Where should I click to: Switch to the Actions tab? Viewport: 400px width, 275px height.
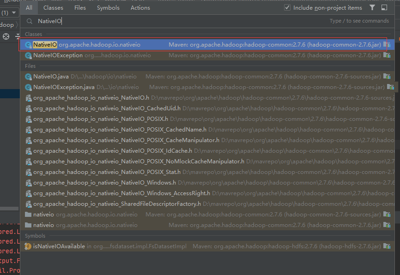pyautogui.click(x=140, y=7)
